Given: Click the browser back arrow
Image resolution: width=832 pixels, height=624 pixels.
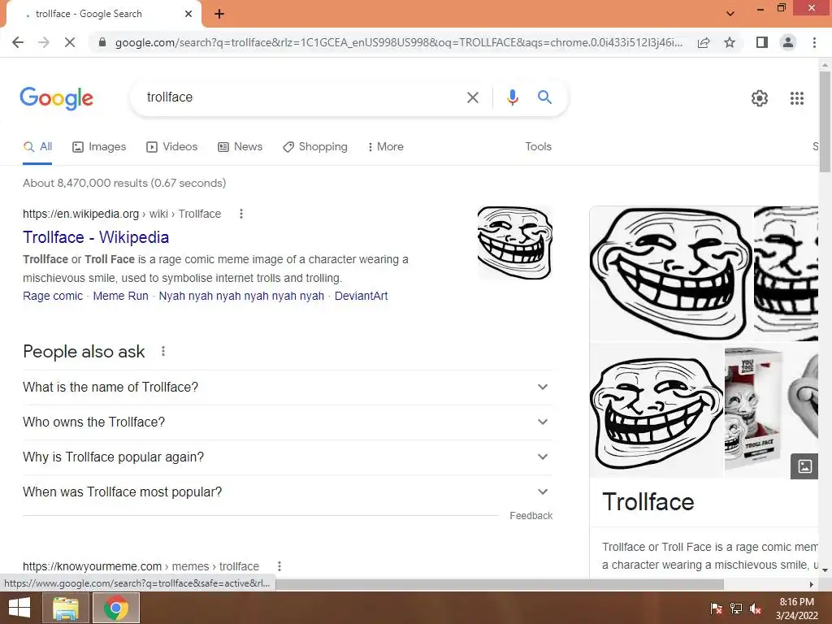Looking at the screenshot, I should 18,42.
